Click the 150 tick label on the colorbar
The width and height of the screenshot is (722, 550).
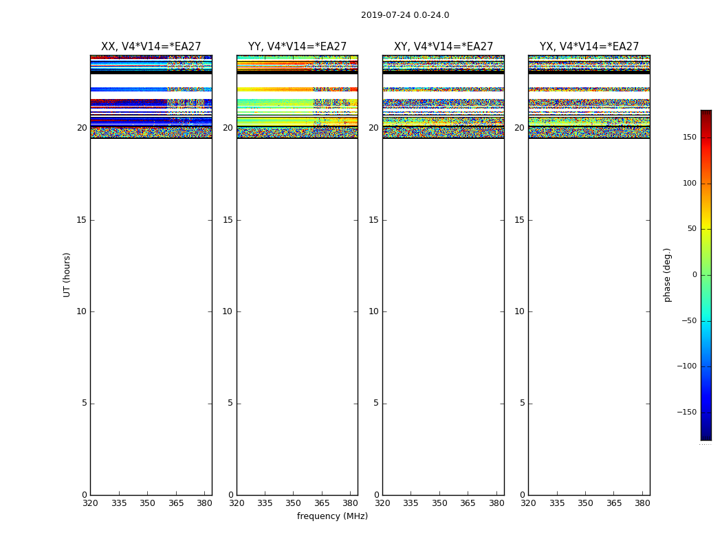[689, 137]
